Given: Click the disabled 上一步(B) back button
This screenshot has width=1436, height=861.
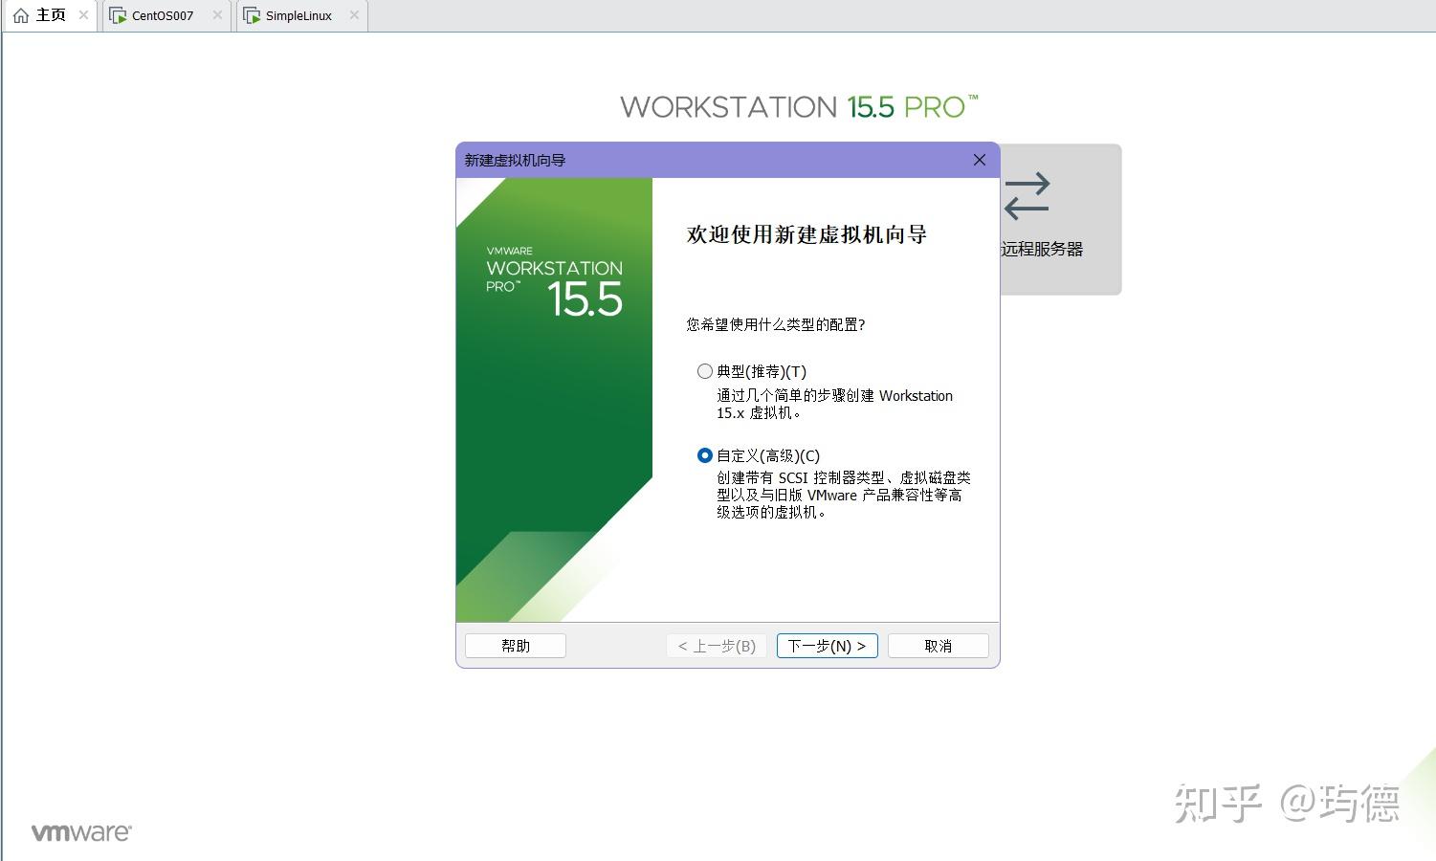Looking at the screenshot, I should [x=717, y=646].
